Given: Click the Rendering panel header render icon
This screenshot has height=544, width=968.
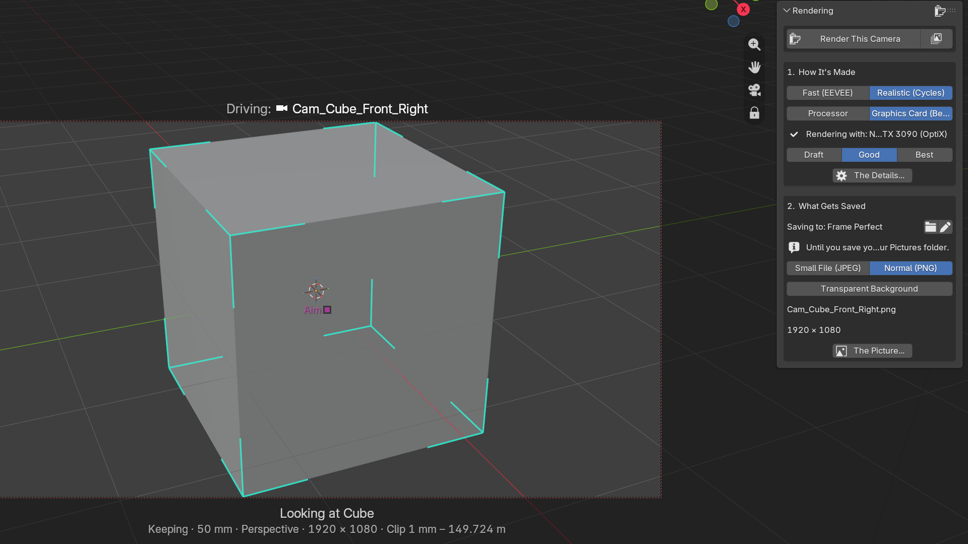Looking at the screenshot, I should [x=939, y=11].
